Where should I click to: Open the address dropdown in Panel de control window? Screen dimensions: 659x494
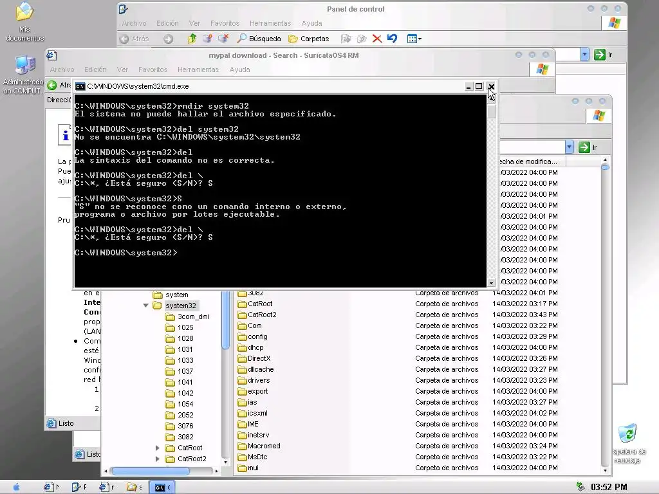pyautogui.click(x=584, y=55)
